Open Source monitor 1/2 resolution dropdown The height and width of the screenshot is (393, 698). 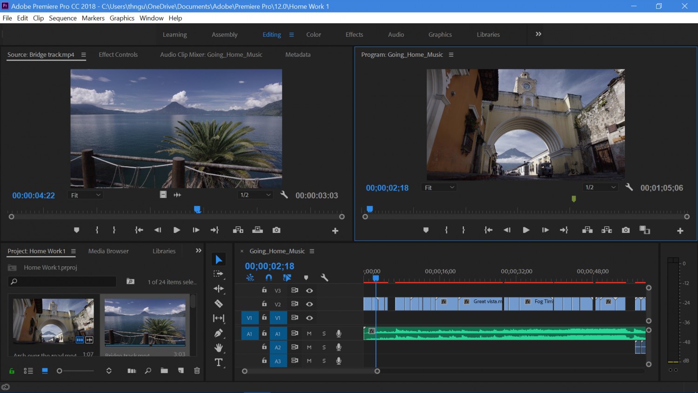[255, 195]
